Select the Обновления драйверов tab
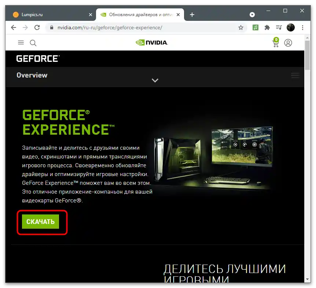Screen dimensions: 316x288 pyautogui.click(x=140, y=15)
